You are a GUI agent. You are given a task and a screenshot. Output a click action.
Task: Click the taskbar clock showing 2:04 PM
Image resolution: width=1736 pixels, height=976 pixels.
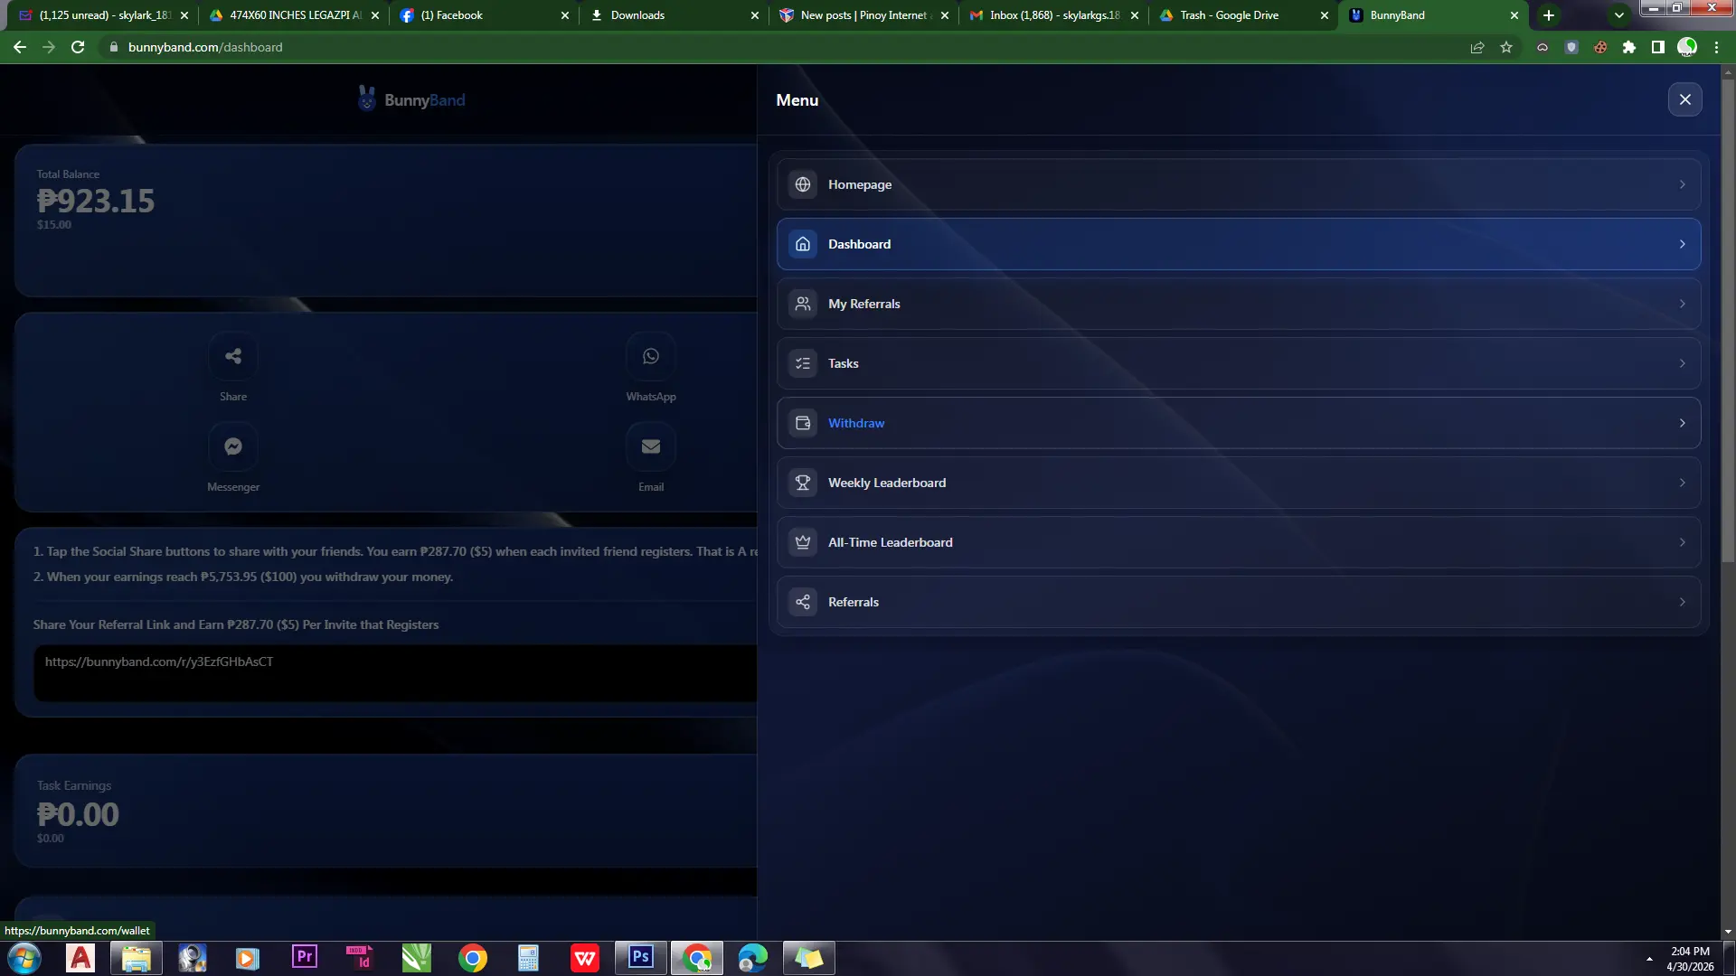point(1690,958)
